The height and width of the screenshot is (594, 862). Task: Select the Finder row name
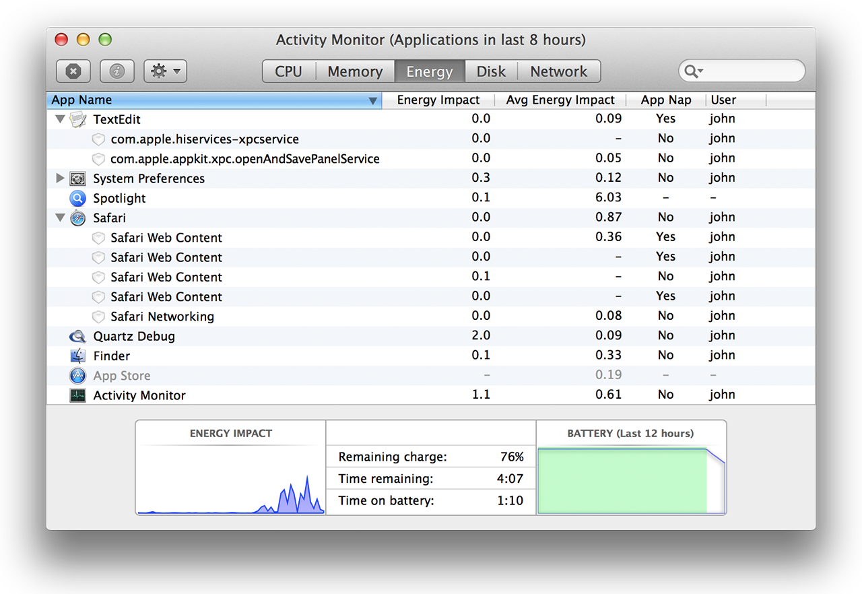pyautogui.click(x=112, y=356)
